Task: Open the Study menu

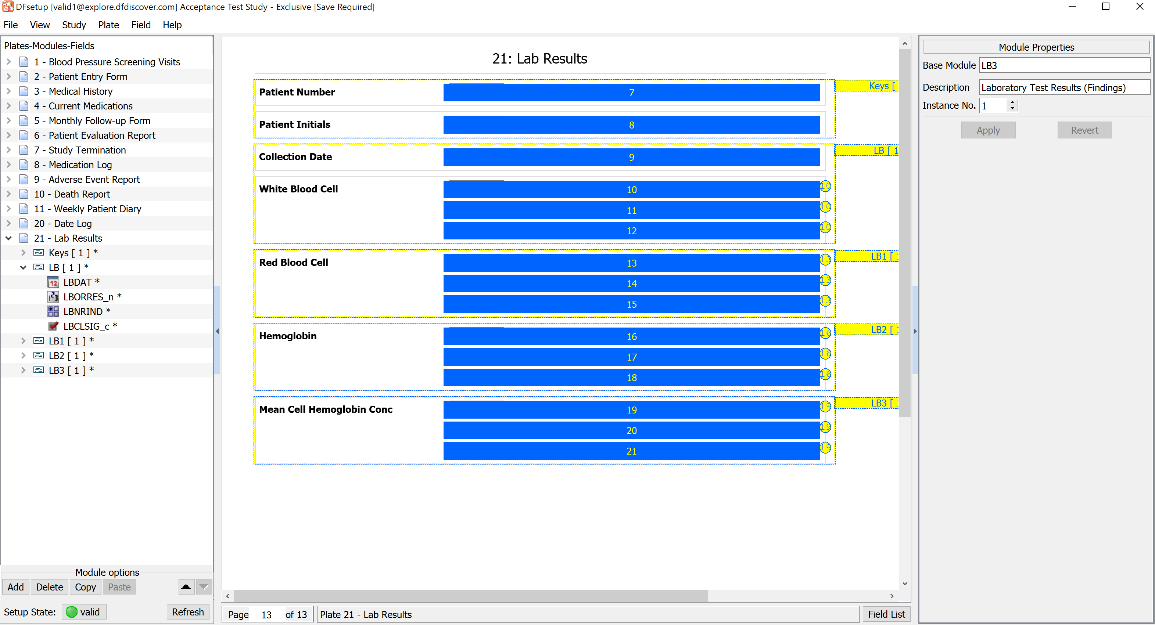Action: [x=73, y=25]
